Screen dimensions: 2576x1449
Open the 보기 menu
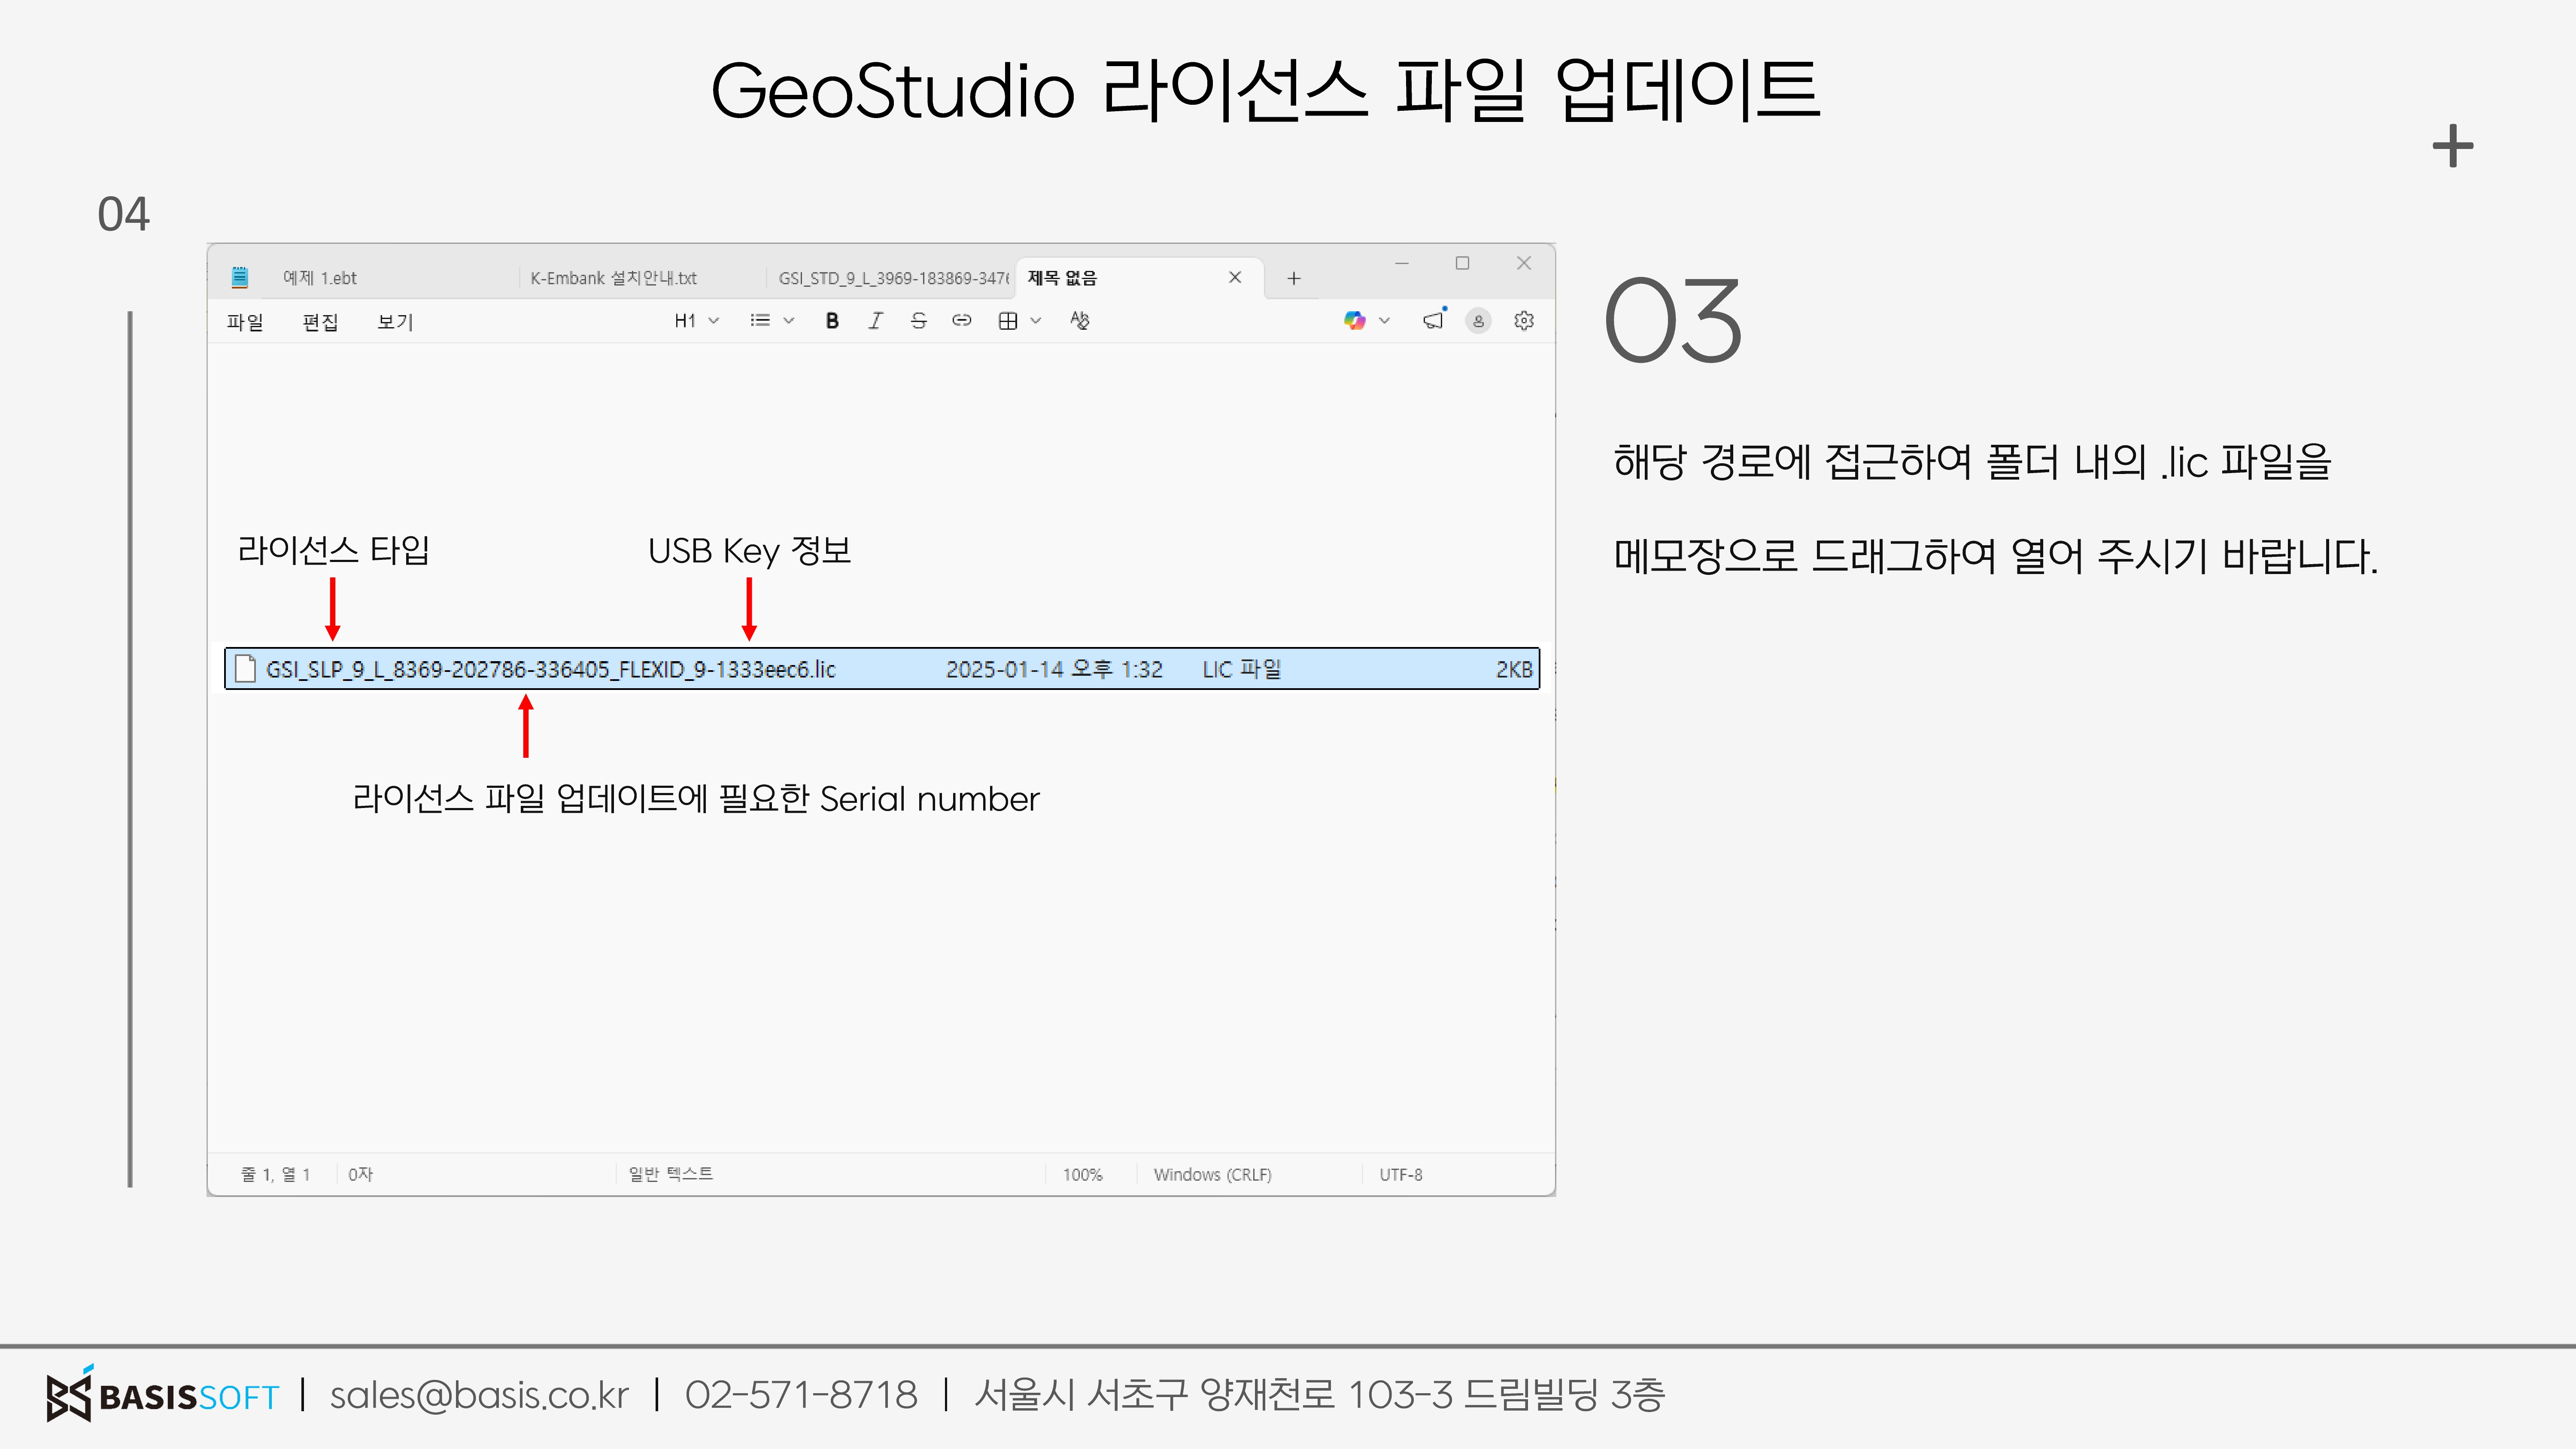pos(395,322)
